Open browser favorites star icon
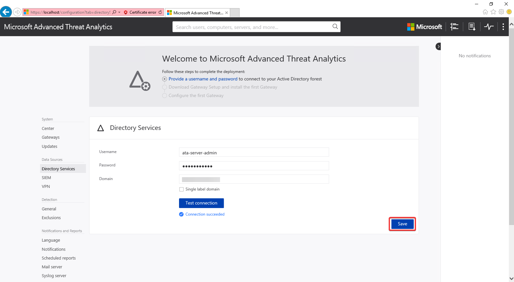The width and height of the screenshot is (514, 282). (x=493, y=12)
